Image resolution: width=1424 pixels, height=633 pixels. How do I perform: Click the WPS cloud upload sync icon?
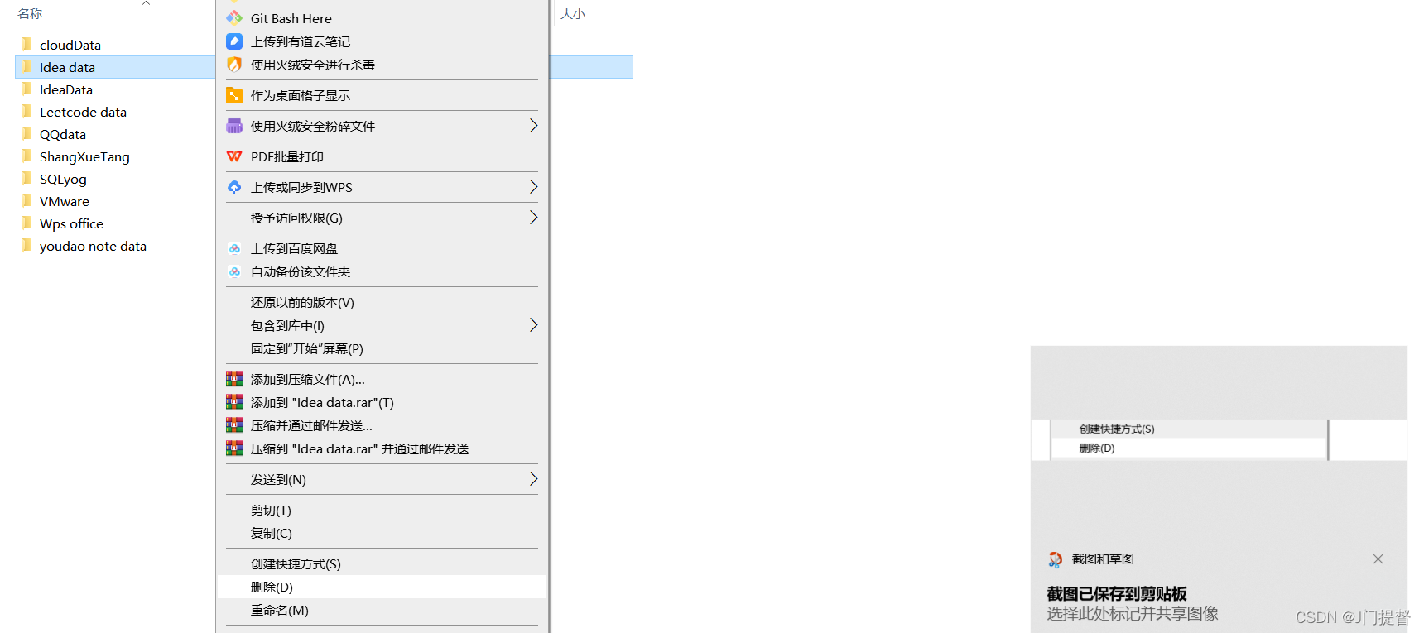tap(234, 187)
